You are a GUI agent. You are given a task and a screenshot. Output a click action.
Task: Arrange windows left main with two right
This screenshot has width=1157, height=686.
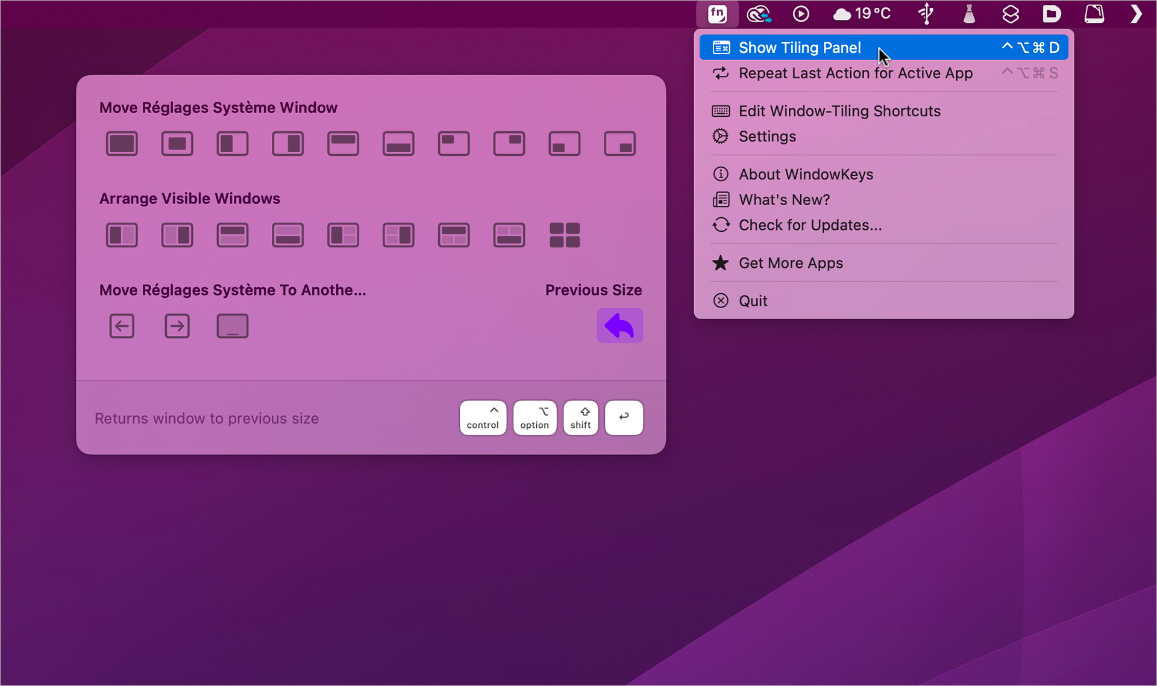point(343,235)
